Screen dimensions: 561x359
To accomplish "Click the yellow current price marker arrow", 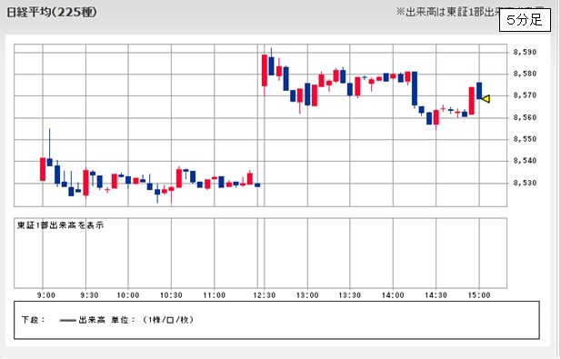I will (486, 99).
